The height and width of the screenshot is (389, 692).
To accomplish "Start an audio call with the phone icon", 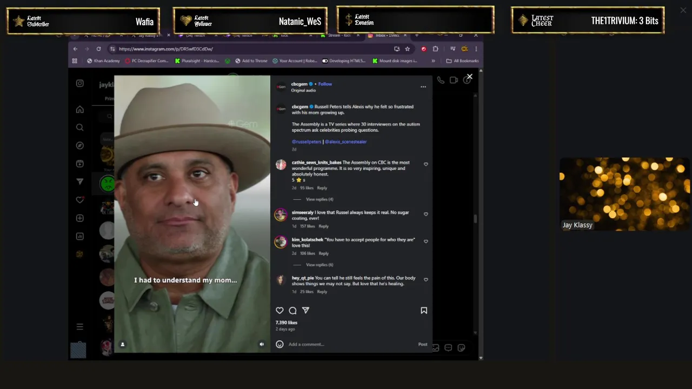I will coord(441,80).
